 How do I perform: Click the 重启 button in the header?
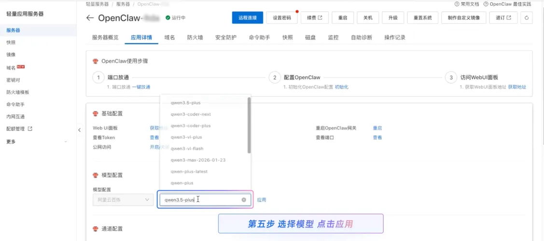tap(343, 18)
